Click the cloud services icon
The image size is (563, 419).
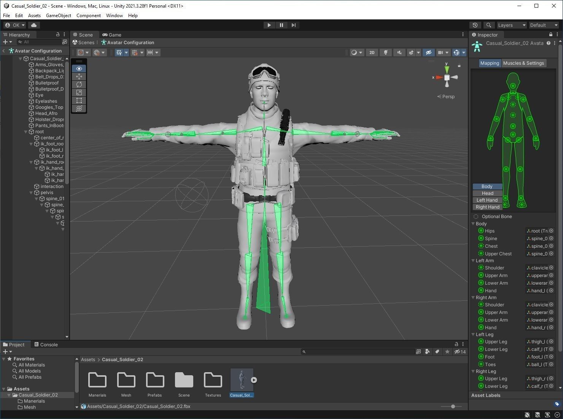pyautogui.click(x=34, y=25)
